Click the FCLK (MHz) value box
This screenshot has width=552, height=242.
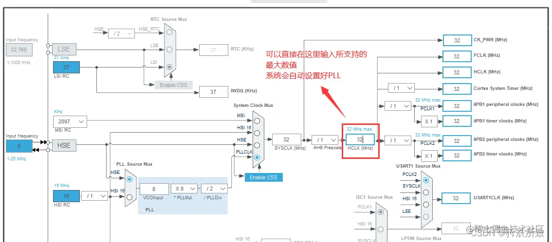pyautogui.click(x=457, y=56)
